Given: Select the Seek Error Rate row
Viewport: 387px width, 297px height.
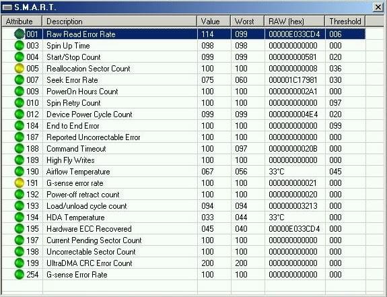Looking at the screenshot, I should coord(184,80).
